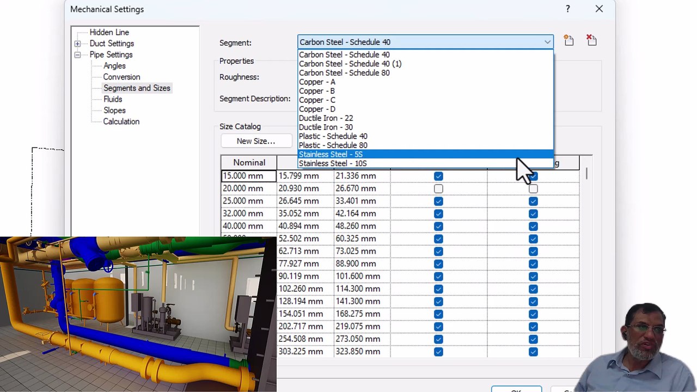The image size is (697, 392).
Task: Uncheck the 15.000 mm Used in Size Lists box
Action: 438,176
